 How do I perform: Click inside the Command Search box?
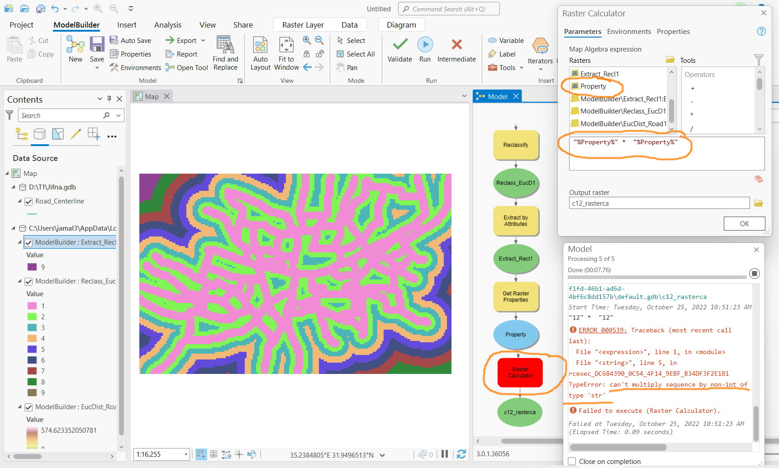449,9
